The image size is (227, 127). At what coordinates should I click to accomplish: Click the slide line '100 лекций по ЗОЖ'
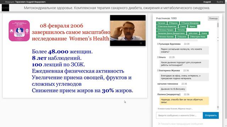[x=59, y=65]
